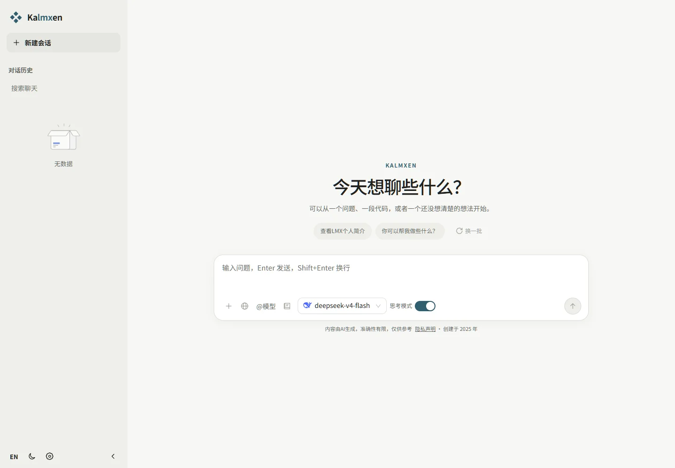Click the 搜索聊天 search field

(x=63, y=88)
